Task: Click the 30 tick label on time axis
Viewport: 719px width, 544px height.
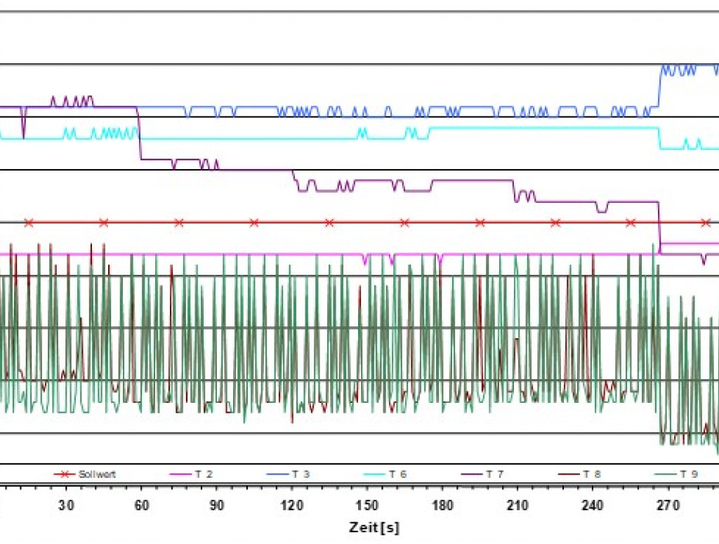Action: click(66, 505)
